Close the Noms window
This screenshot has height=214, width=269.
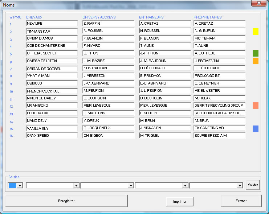tap(258, 3)
